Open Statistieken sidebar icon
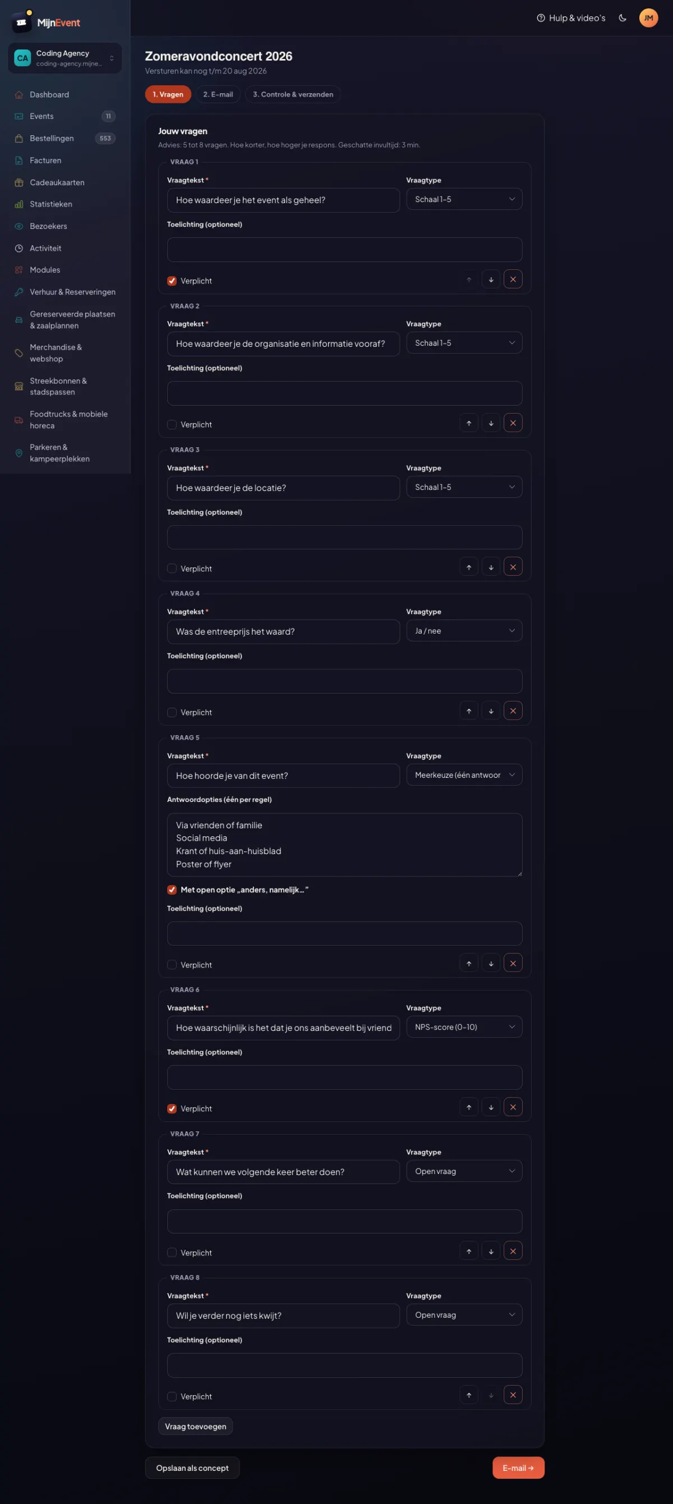The height and width of the screenshot is (1504, 673). coord(19,204)
